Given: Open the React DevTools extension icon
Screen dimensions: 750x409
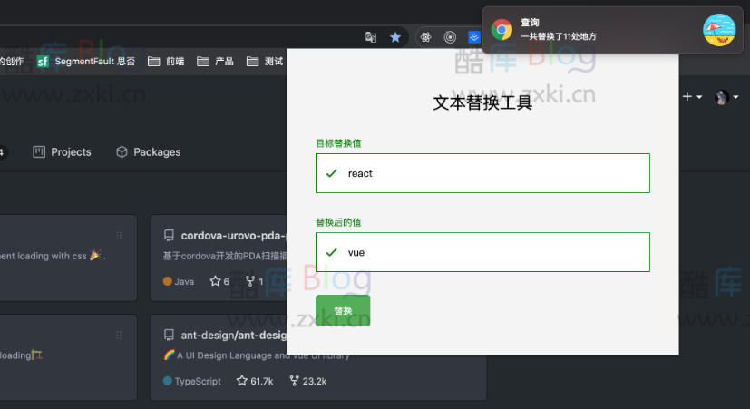Looking at the screenshot, I should 425,37.
